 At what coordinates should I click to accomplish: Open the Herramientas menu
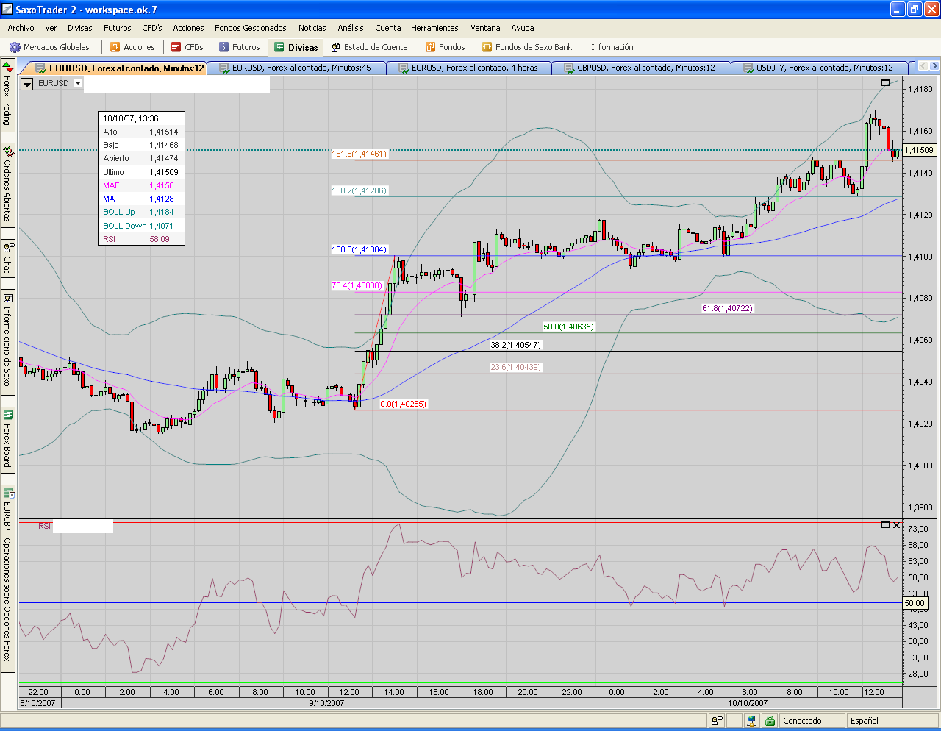tap(434, 28)
